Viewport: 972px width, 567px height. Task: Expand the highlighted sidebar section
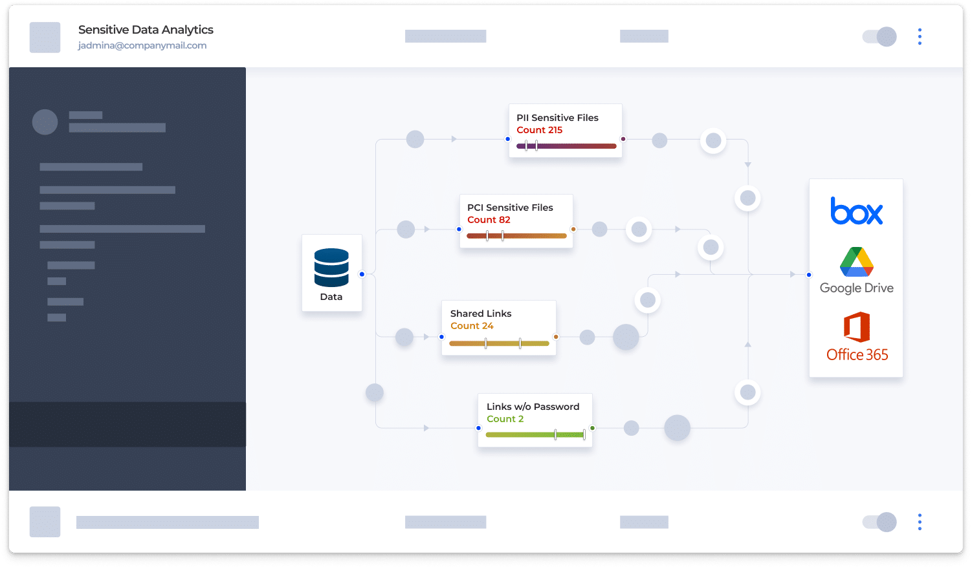pos(127,425)
